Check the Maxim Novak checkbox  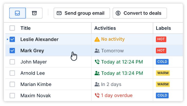click(x=12, y=95)
